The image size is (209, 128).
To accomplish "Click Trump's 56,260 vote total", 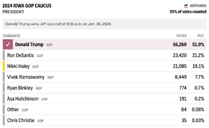I will 179,44.
